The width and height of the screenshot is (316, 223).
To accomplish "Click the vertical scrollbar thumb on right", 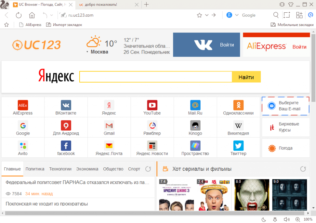I will (314, 68).
